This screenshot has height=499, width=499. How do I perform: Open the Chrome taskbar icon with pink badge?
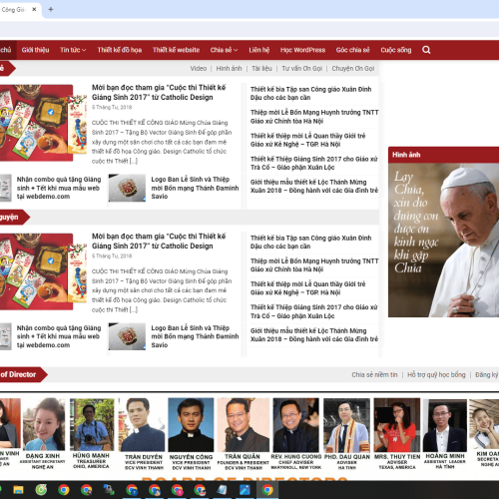click(177, 490)
